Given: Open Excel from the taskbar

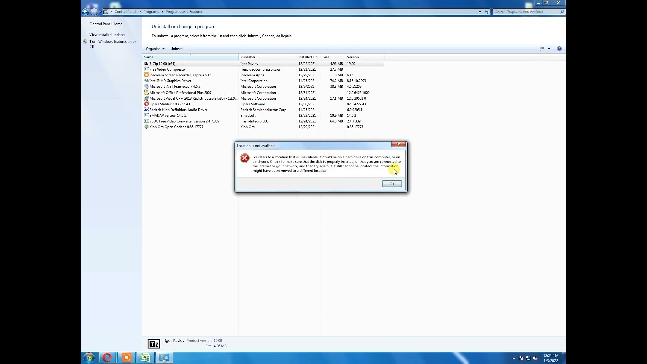Looking at the screenshot, I should (x=146, y=358).
